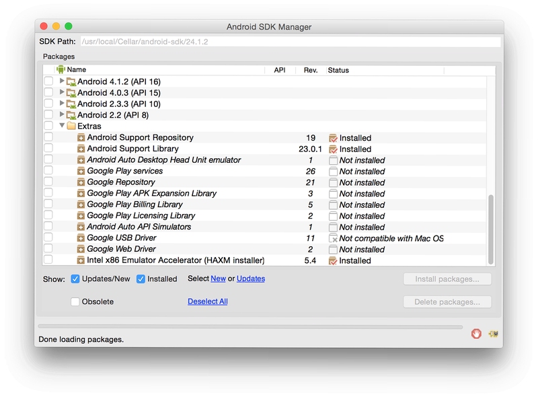This screenshot has height=397, width=538.
Task: Click the API column header
Action: 280,70
